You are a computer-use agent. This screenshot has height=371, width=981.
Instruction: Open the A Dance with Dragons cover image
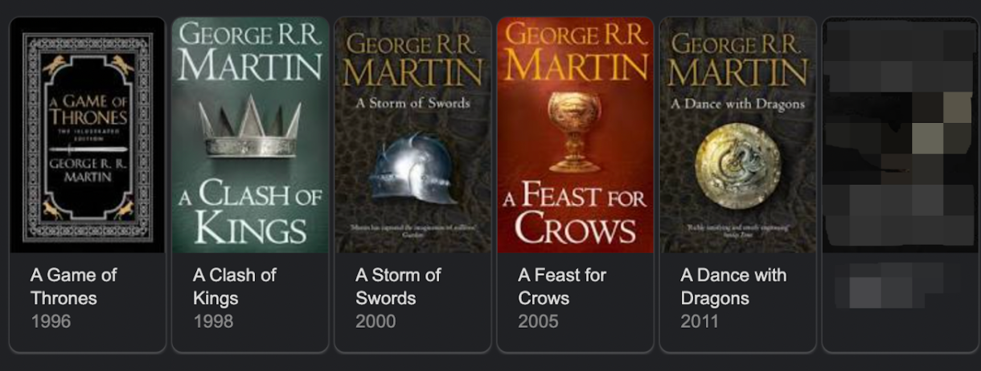737,137
